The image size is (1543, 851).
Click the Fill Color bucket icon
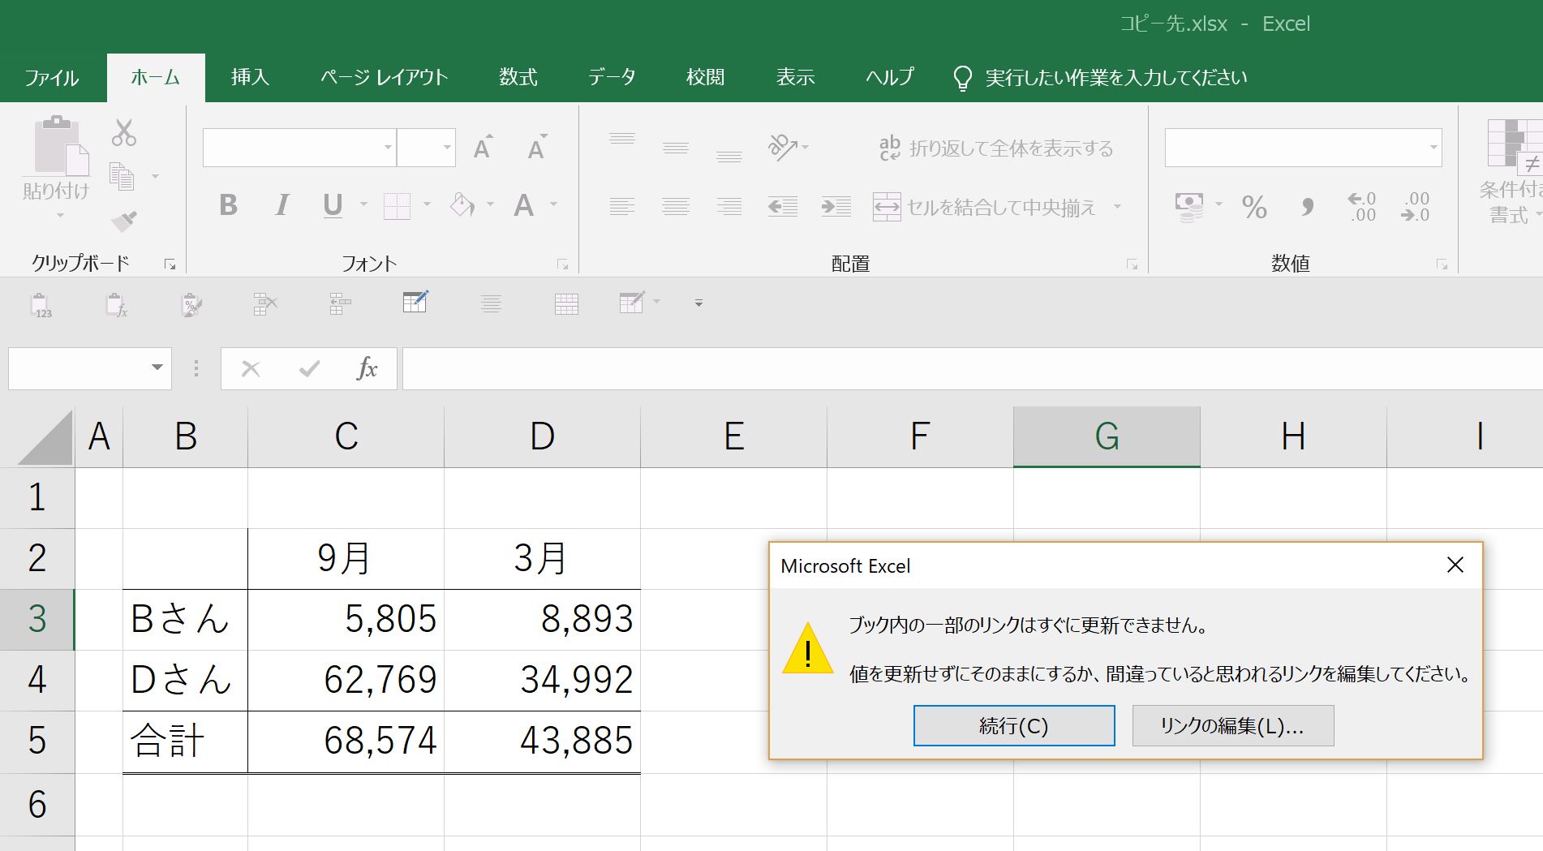pos(462,205)
